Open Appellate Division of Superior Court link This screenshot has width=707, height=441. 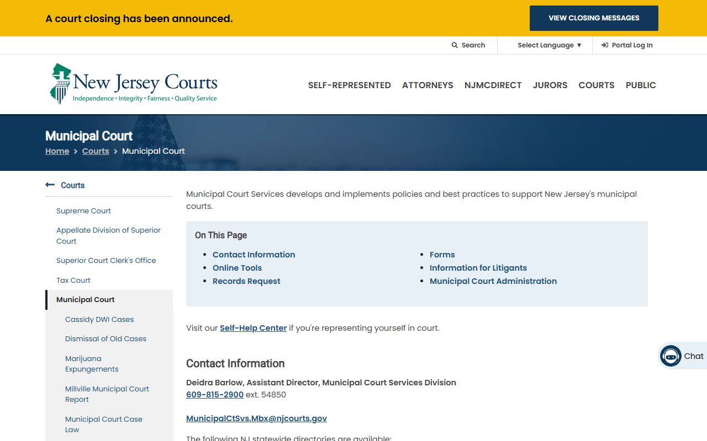(108, 235)
